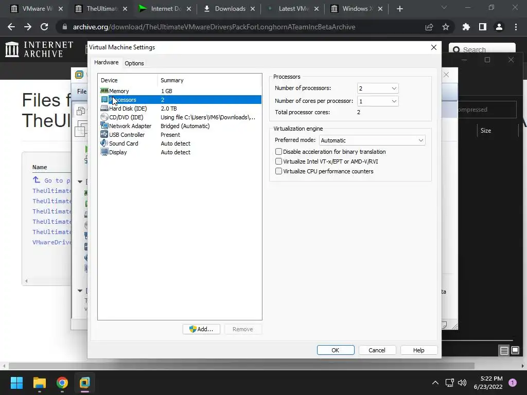Show hidden system tray icons

[x=435, y=383]
